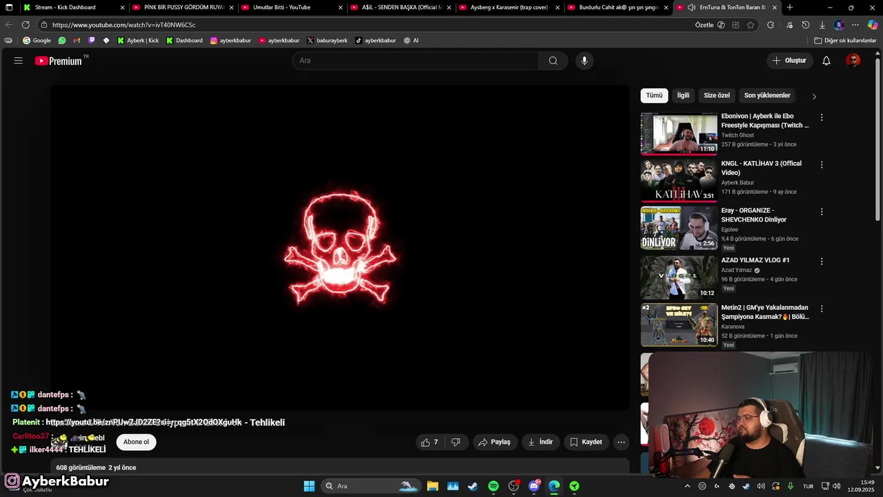Image resolution: width=883 pixels, height=497 pixels.
Task: Open the Google bookmark
Action: point(37,41)
